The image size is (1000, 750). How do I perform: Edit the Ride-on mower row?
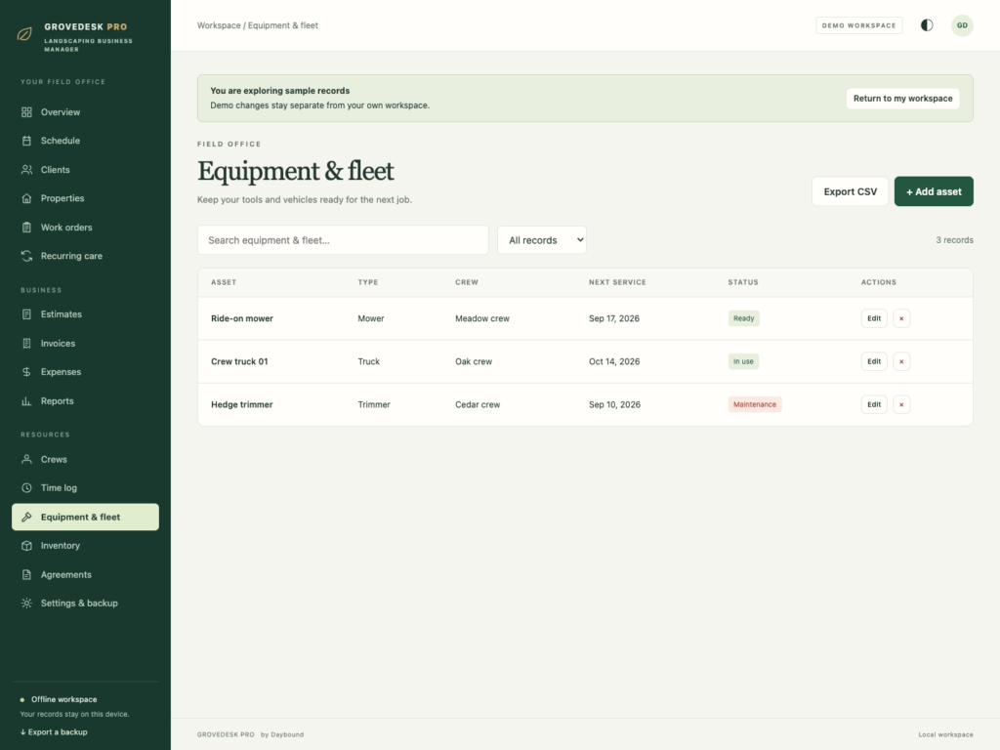coord(874,318)
